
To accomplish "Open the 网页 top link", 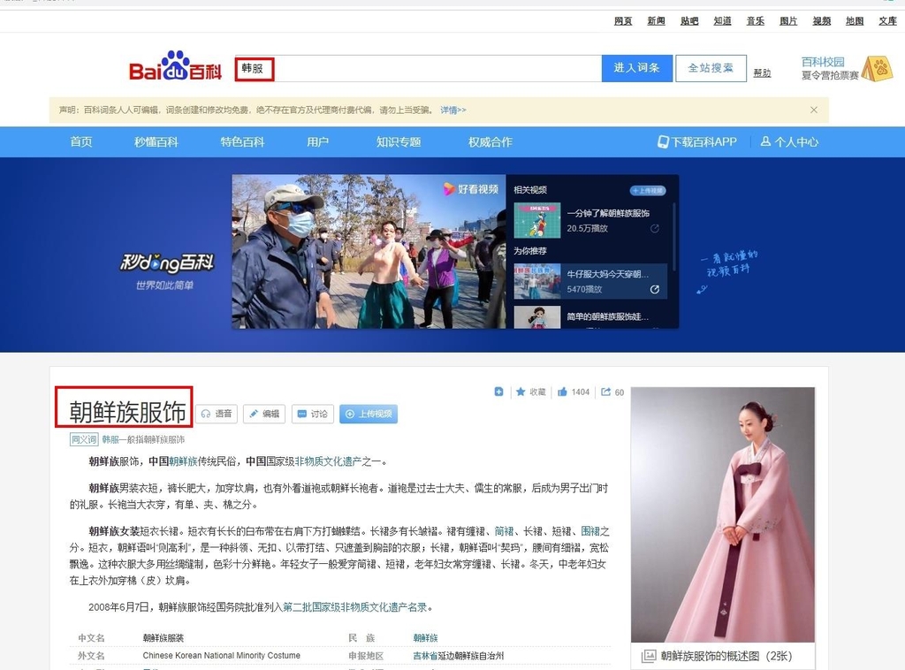I will 623,21.
